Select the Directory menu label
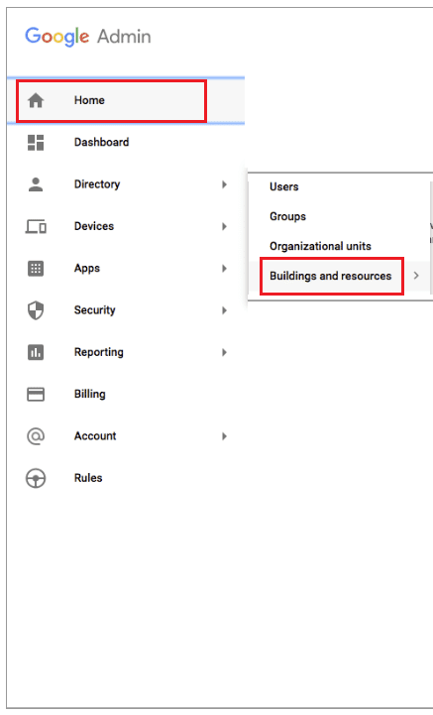 tap(97, 184)
